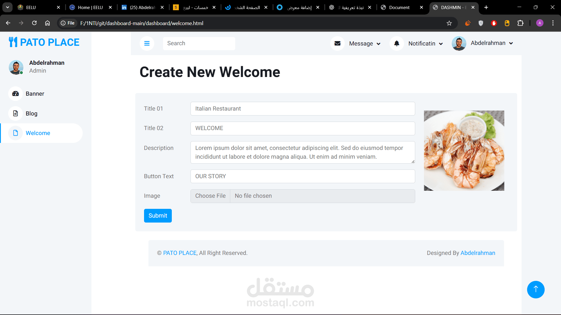
Task: Click the sidebar Abdelrahman avatar photo
Action: coord(16,67)
